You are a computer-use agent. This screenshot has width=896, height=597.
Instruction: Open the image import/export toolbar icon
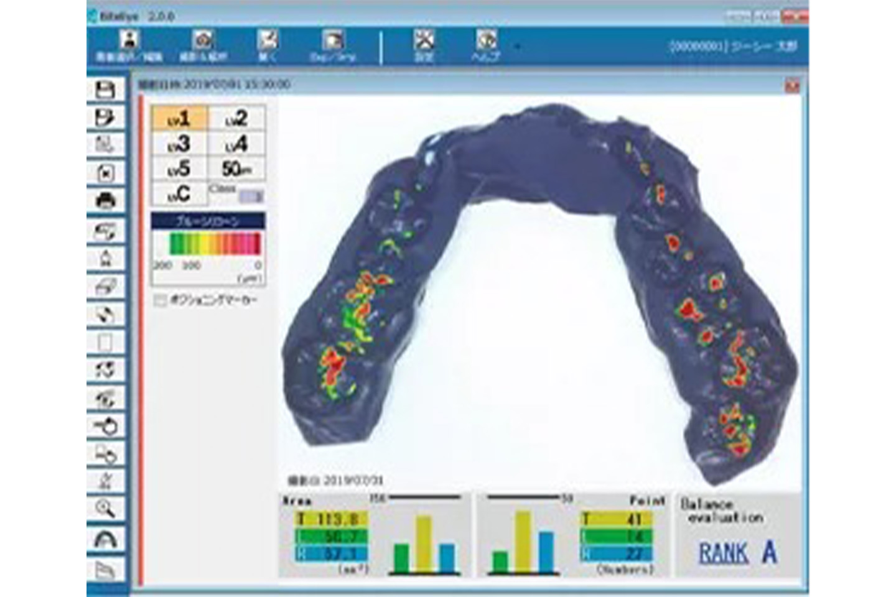point(332,47)
